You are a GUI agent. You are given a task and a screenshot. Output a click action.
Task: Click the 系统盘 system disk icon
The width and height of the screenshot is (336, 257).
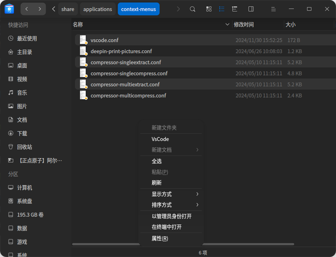10,201
